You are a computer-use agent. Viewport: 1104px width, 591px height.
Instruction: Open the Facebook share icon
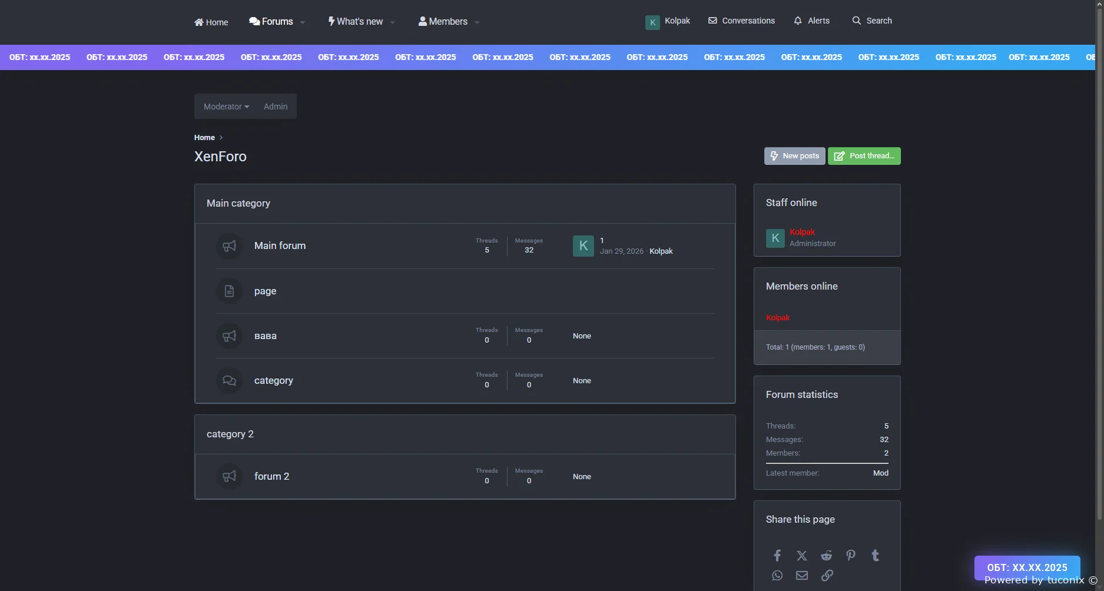(x=777, y=555)
